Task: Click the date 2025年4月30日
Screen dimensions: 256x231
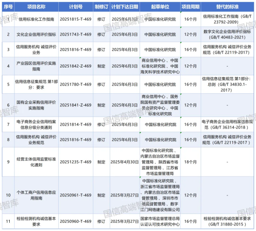Action: point(125,162)
